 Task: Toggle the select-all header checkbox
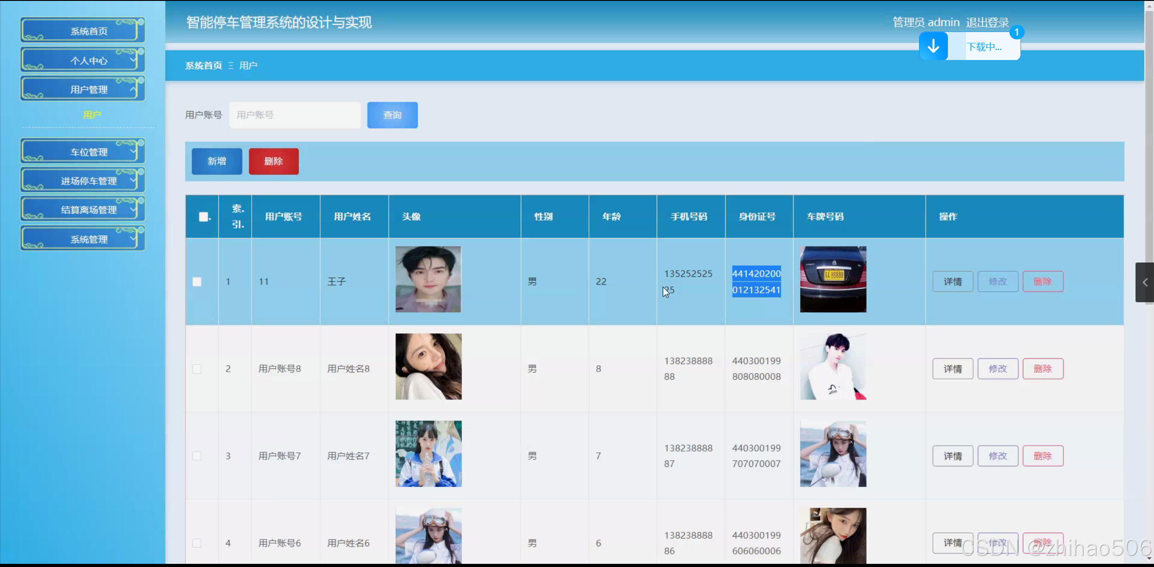point(203,217)
